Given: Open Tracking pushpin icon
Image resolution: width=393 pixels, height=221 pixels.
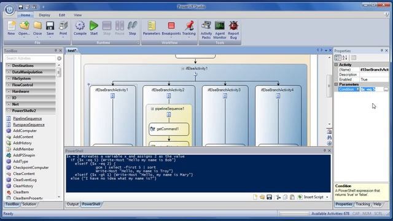Looking at the screenshot, I should tap(189, 28).
